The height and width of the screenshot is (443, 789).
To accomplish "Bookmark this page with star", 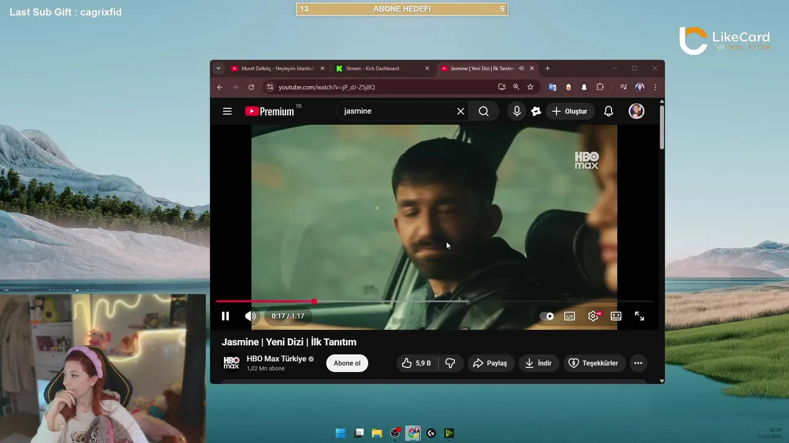I will (x=530, y=87).
